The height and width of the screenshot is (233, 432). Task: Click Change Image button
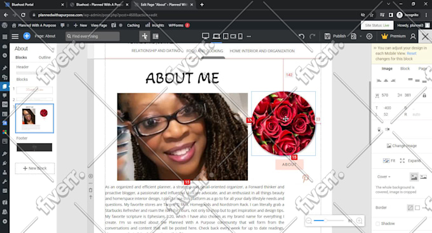point(402,146)
